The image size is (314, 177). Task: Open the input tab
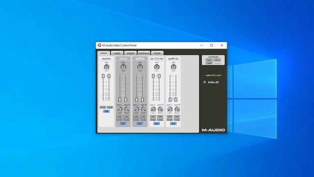(117, 53)
